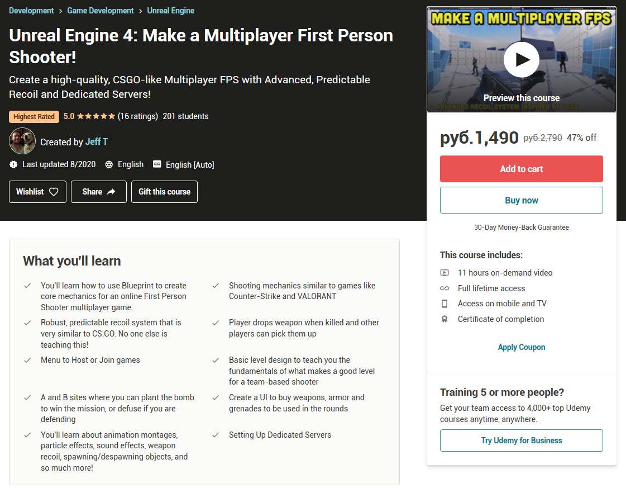Open the Apply Coupon link
The width and height of the screenshot is (626, 488).
click(x=521, y=347)
